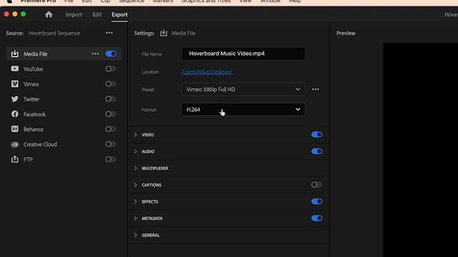Open the Help menu
Viewport: 458px width, 257px height.
click(x=295, y=1)
